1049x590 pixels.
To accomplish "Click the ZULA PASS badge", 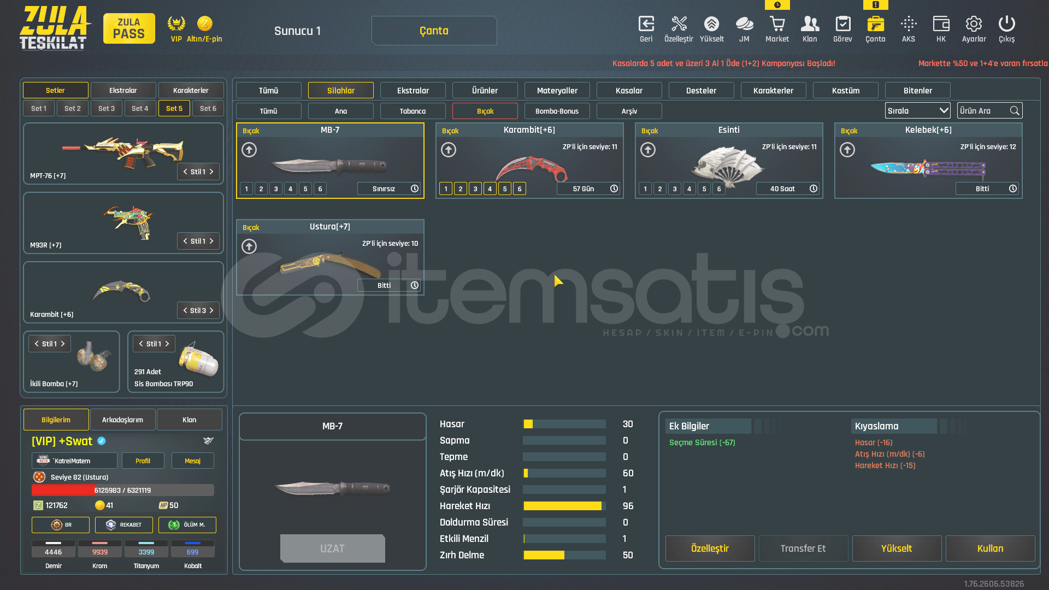I will pos(129,28).
